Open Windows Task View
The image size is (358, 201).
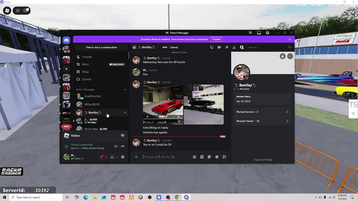pyautogui.click(x=67, y=197)
